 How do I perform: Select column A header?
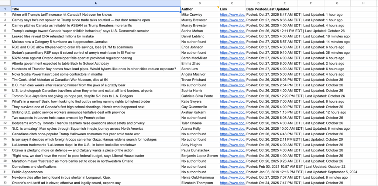96,3
